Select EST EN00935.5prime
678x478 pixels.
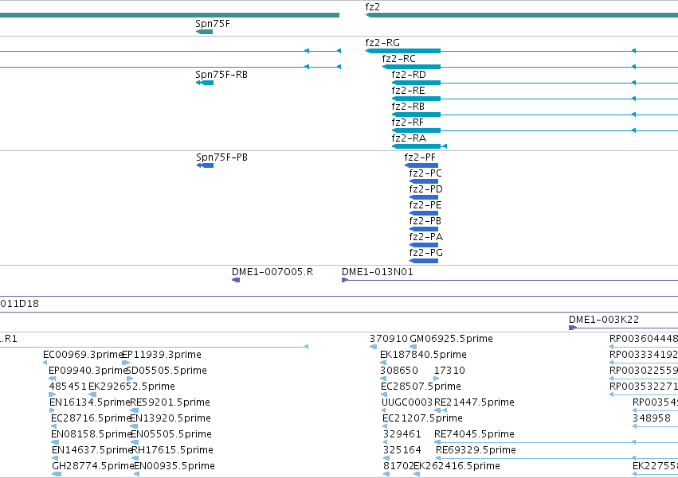tap(174, 466)
